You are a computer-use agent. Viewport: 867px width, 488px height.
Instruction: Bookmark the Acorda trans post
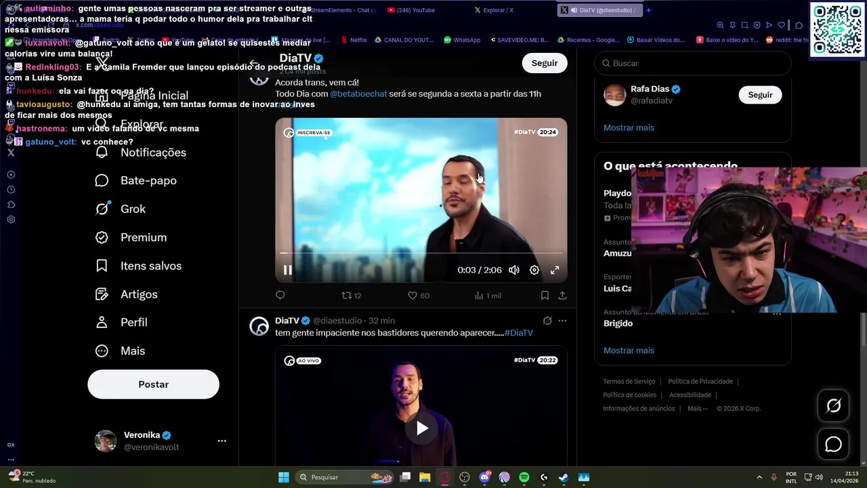coord(545,296)
